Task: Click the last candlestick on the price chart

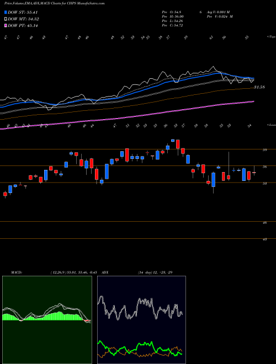Action: [254, 172]
